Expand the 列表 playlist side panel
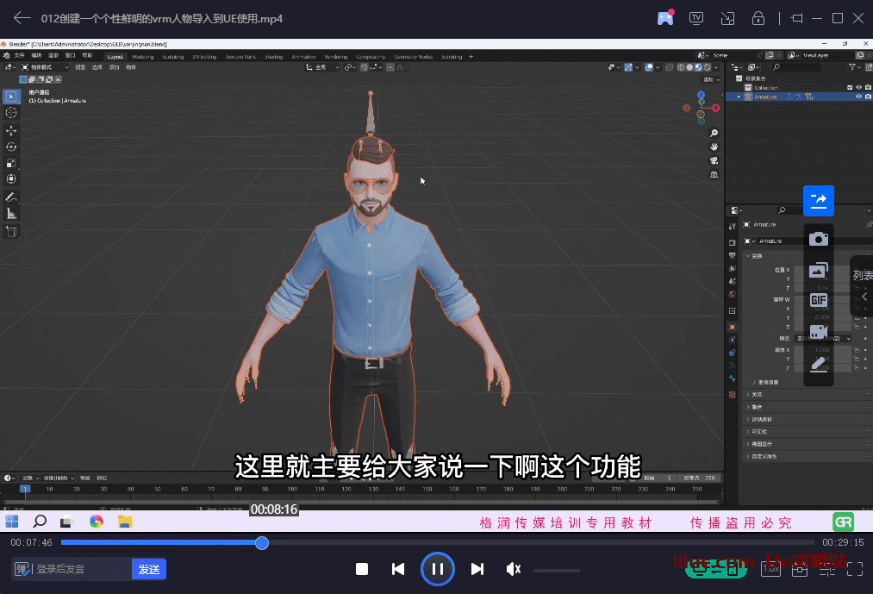The height and width of the screenshot is (594, 873). (x=862, y=285)
